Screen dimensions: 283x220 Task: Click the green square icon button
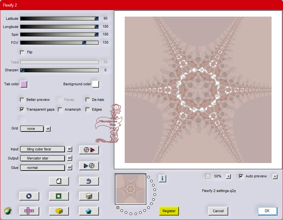(59, 196)
